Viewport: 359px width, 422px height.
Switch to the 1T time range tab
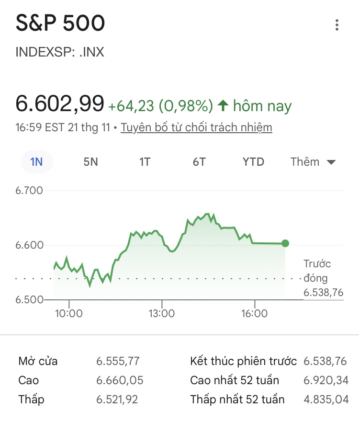point(145,162)
